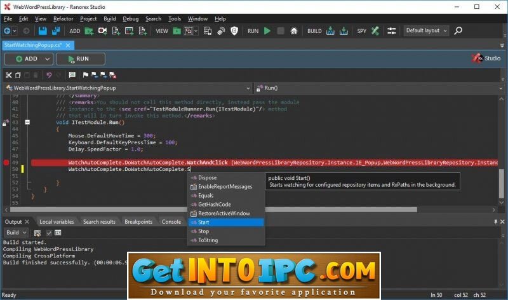Cut selection with the scissors icon
Image resolution: width=508 pixels, height=300 pixels.
9,75
